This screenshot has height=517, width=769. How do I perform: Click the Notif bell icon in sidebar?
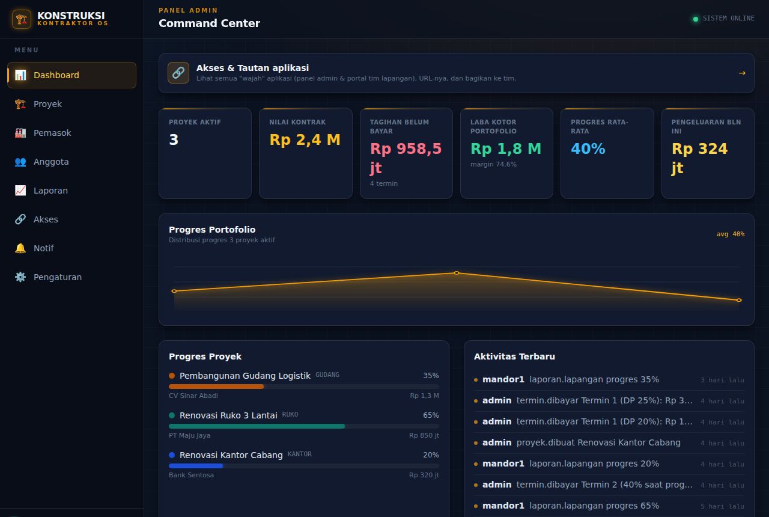[x=20, y=248]
